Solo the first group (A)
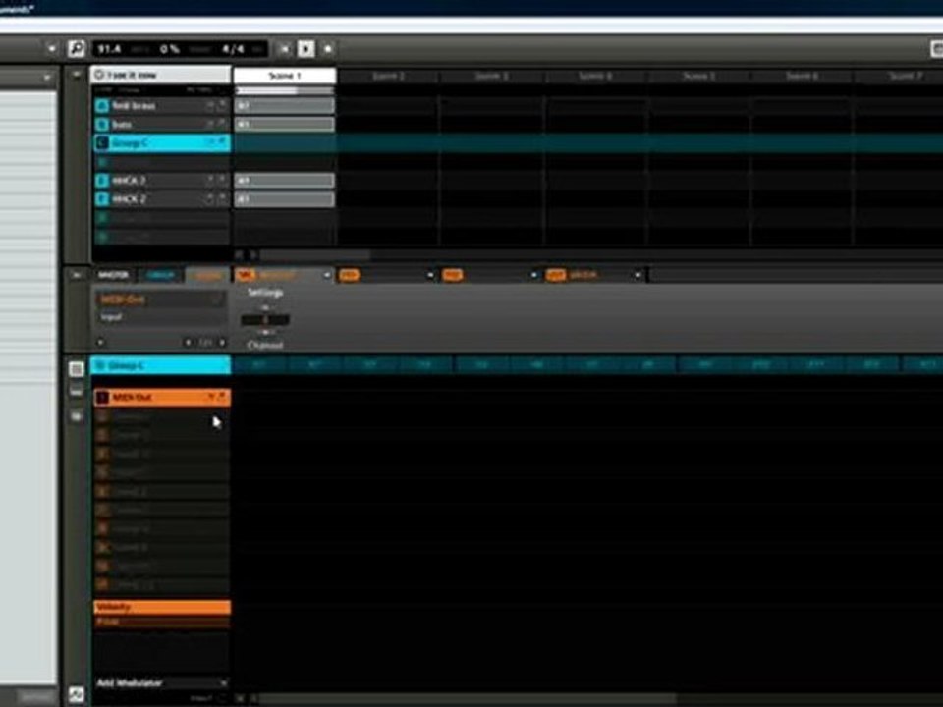943x707 pixels. [222, 106]
